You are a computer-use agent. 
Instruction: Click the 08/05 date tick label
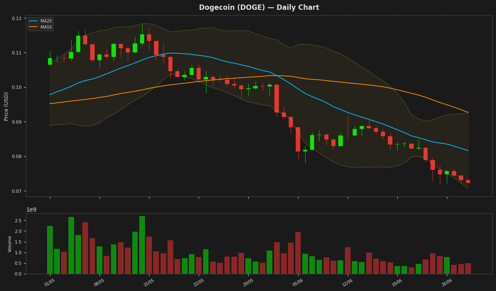point(99,282)
